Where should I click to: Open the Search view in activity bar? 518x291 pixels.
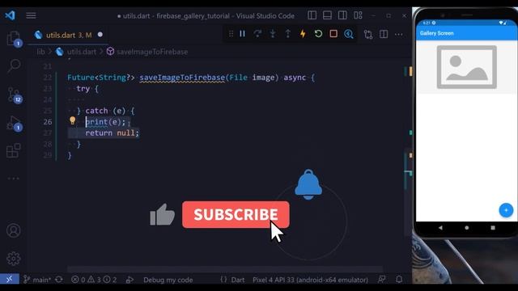[14, 65]
